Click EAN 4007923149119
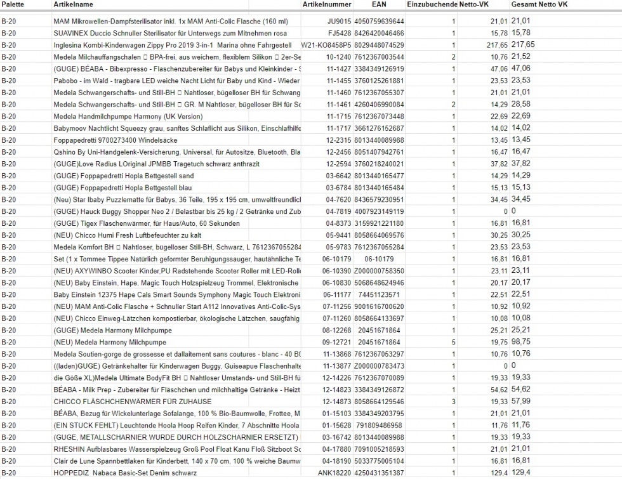 click(x=379, y=212)
